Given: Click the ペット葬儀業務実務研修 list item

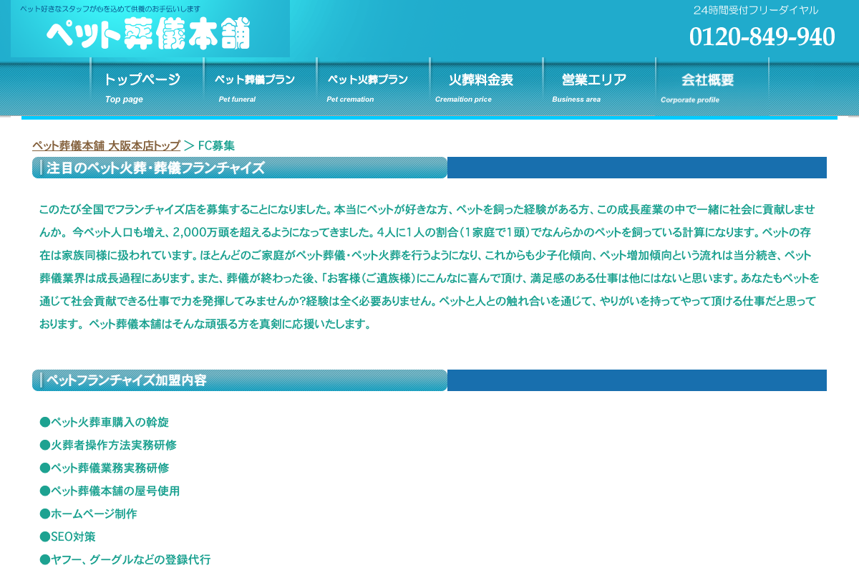Looking at the screenshot, I should point(105,468).
